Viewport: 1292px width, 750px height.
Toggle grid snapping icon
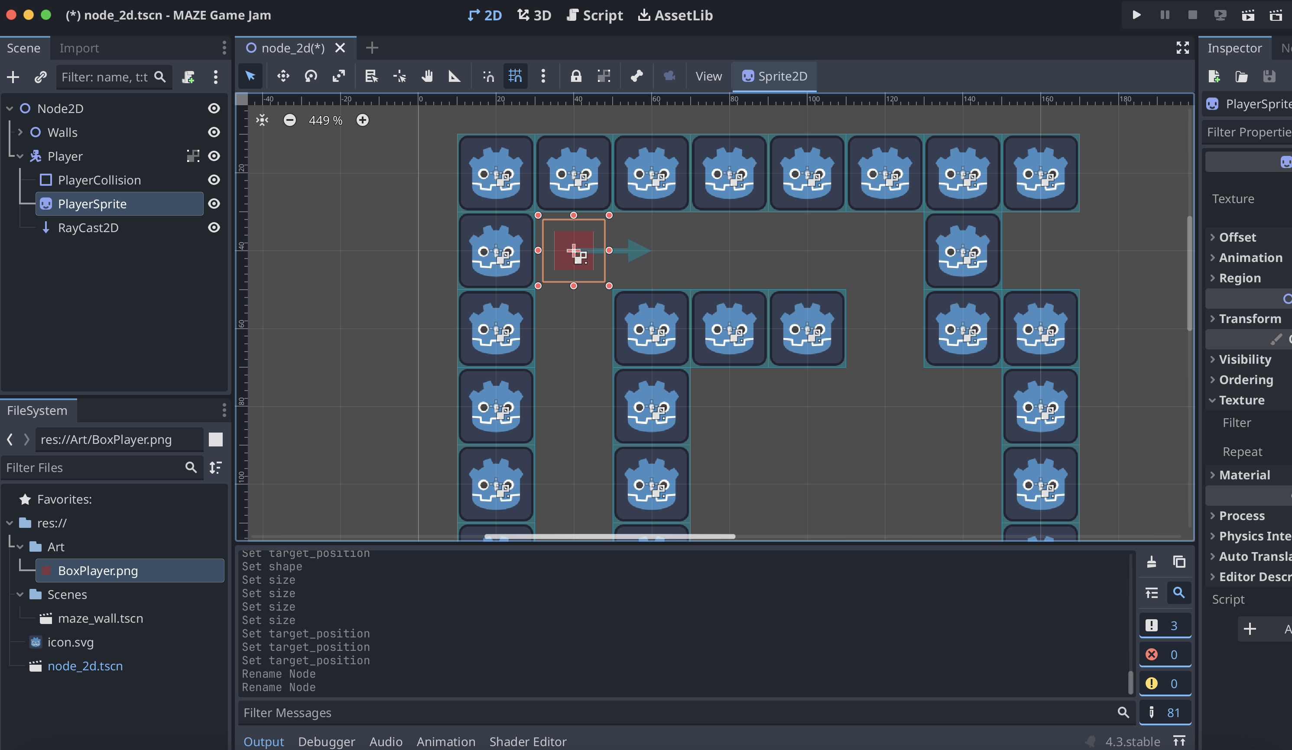point(515,76)
